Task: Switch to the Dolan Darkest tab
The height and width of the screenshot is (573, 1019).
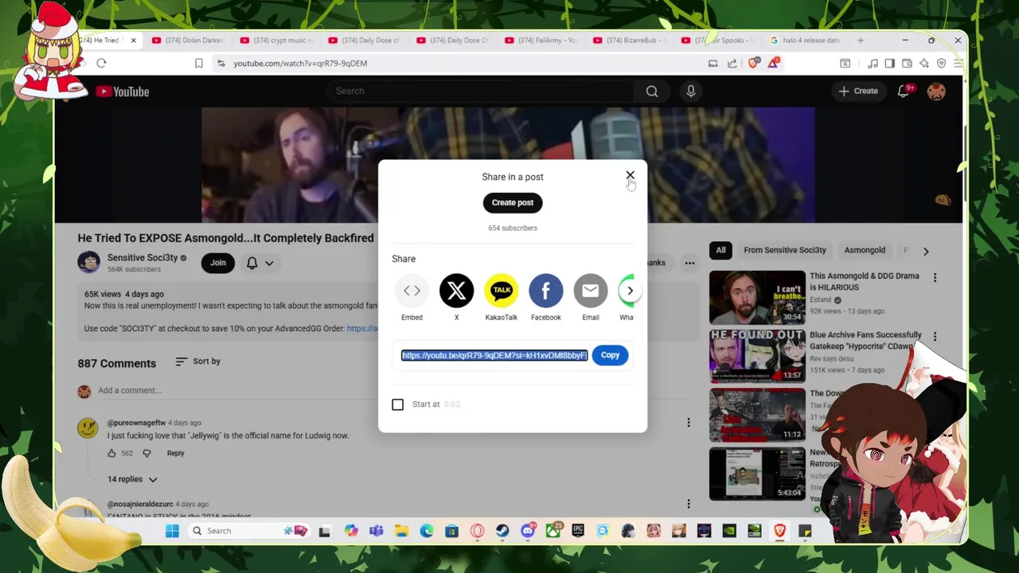Action: point(188,40)
